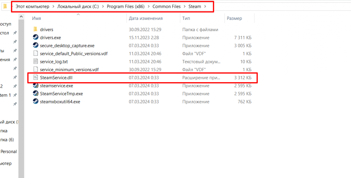
Task: Click the Steam icon beside drivers.exe
Action: pos(35,37)
